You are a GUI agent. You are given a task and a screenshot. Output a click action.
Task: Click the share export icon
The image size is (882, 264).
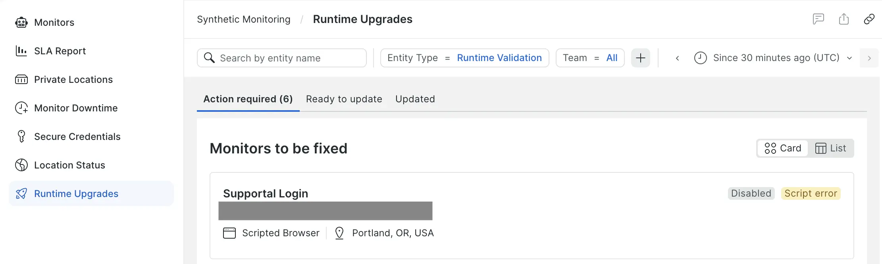pos(843,19)
